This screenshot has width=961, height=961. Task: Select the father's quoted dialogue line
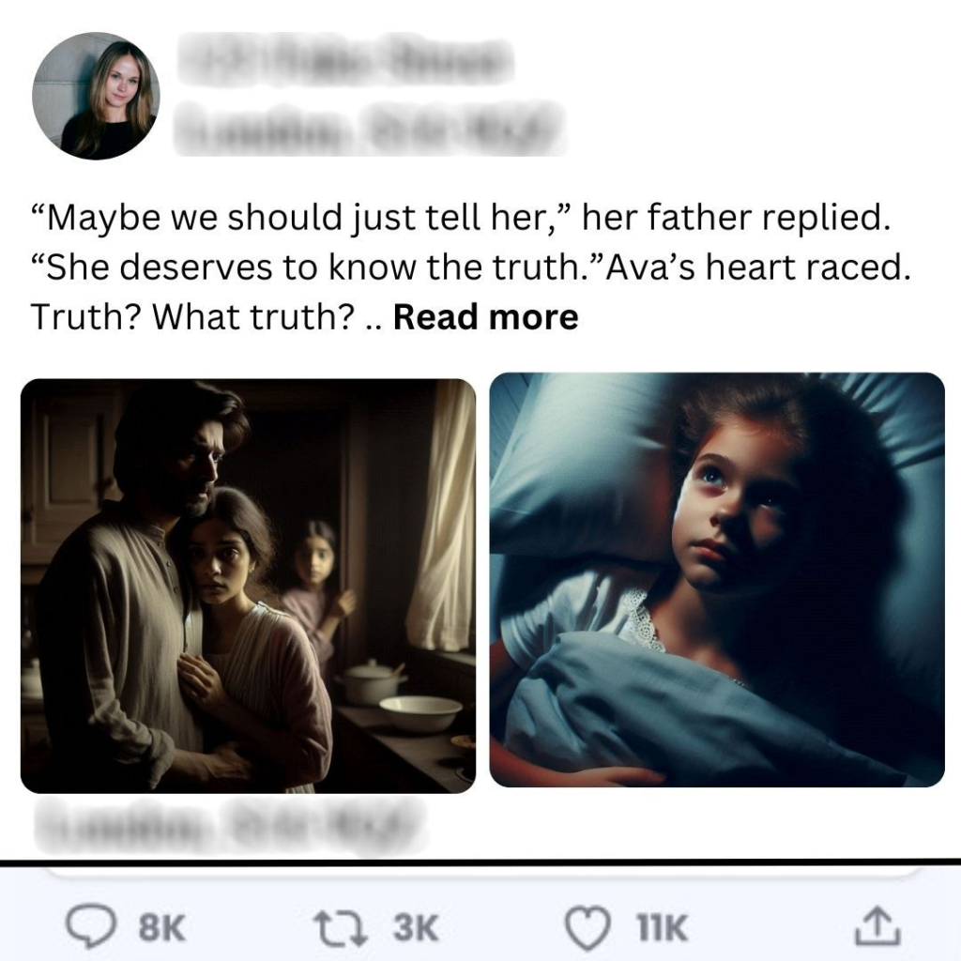click(460, 218)
